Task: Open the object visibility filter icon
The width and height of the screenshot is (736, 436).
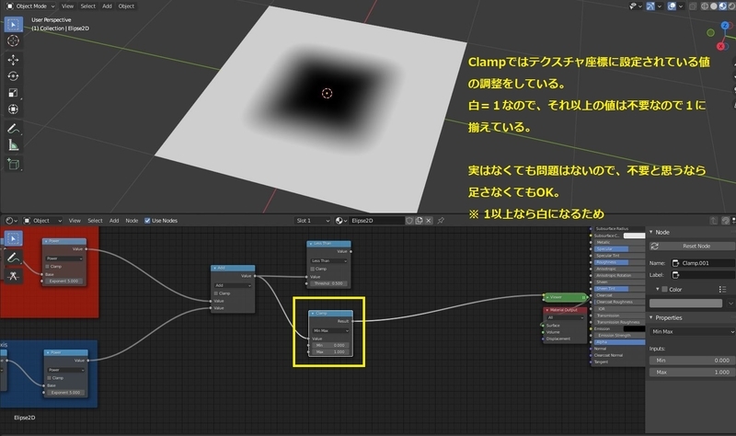Action: point(636,6)
